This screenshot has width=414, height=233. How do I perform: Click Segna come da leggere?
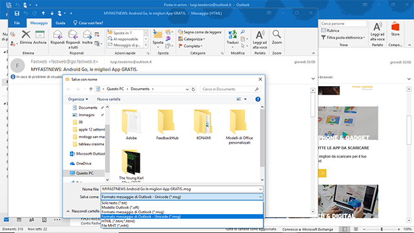[200, 32]
